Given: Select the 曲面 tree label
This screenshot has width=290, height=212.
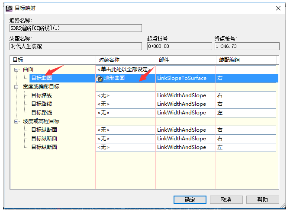Looking at the screenshot, I should 28,70.
